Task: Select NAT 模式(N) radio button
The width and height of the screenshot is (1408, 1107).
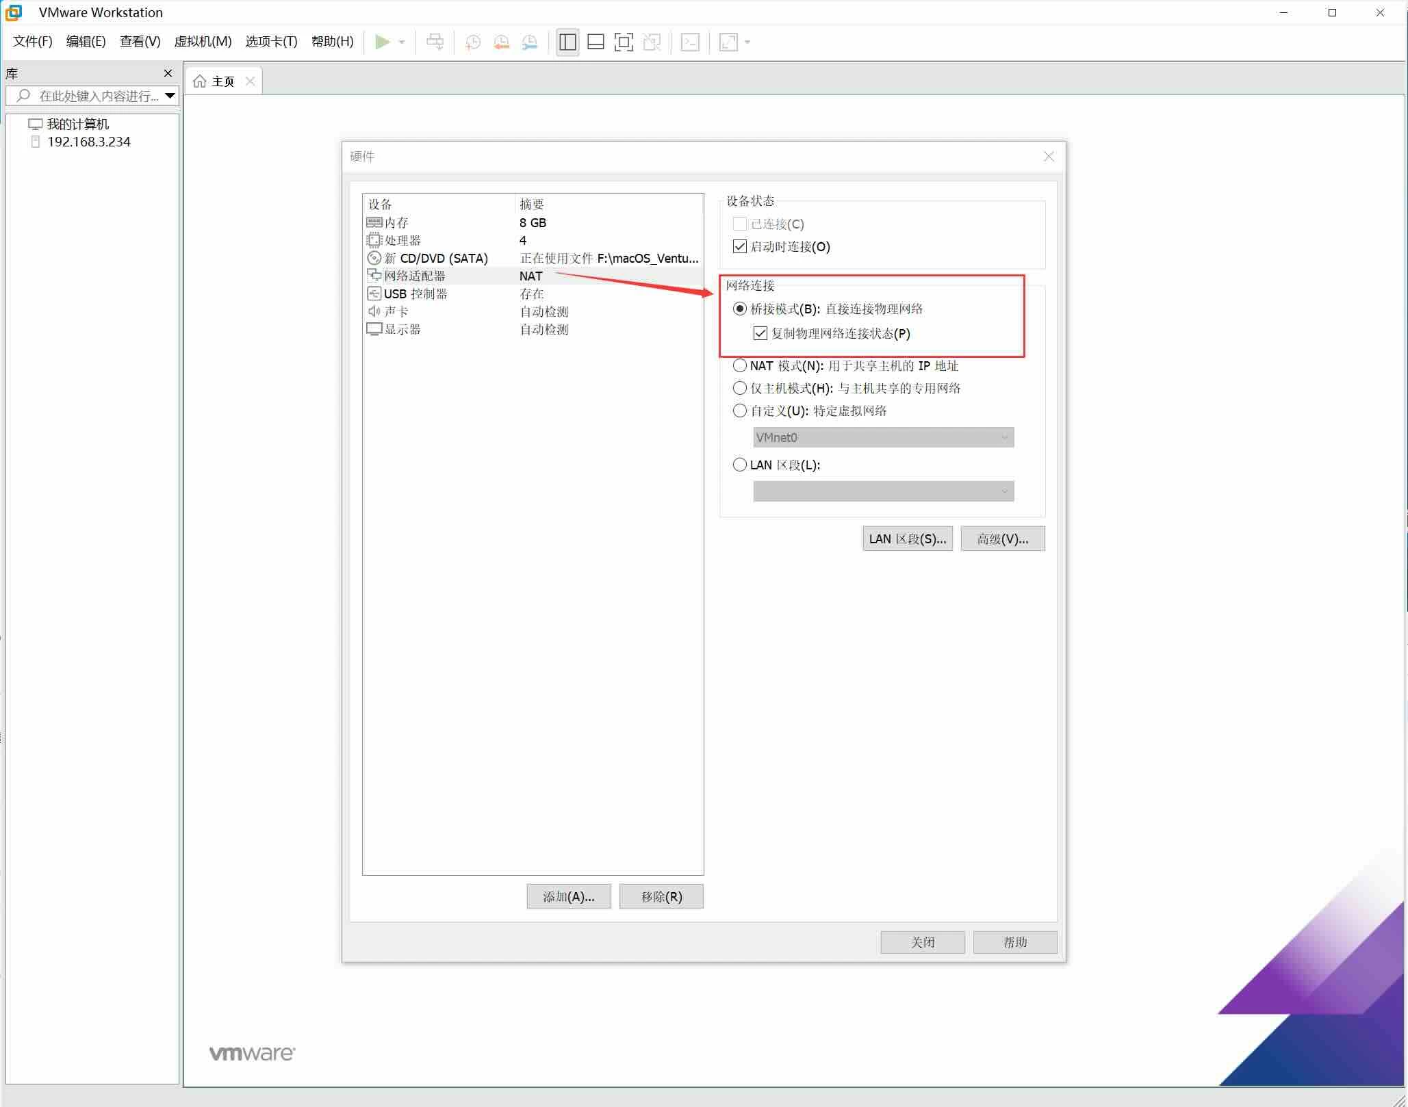Action: coord(739,365)
